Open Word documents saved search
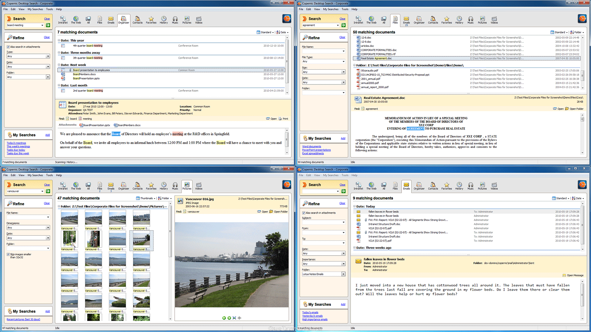The image size is (591, 332). tap(311, 146)
